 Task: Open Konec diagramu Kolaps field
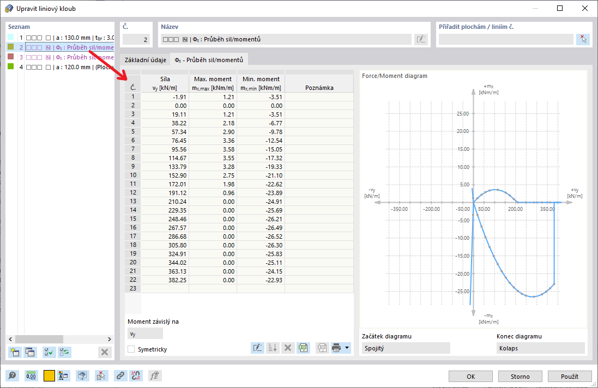(x=540, y=348)
